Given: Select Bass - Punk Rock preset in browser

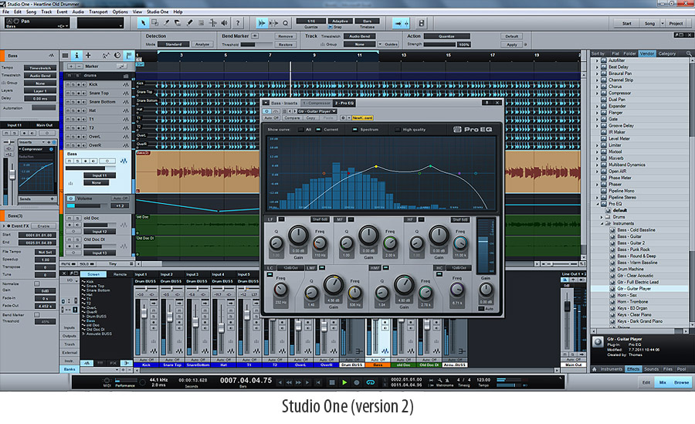Looking at the screenshot, I should [x=632, y=249].
